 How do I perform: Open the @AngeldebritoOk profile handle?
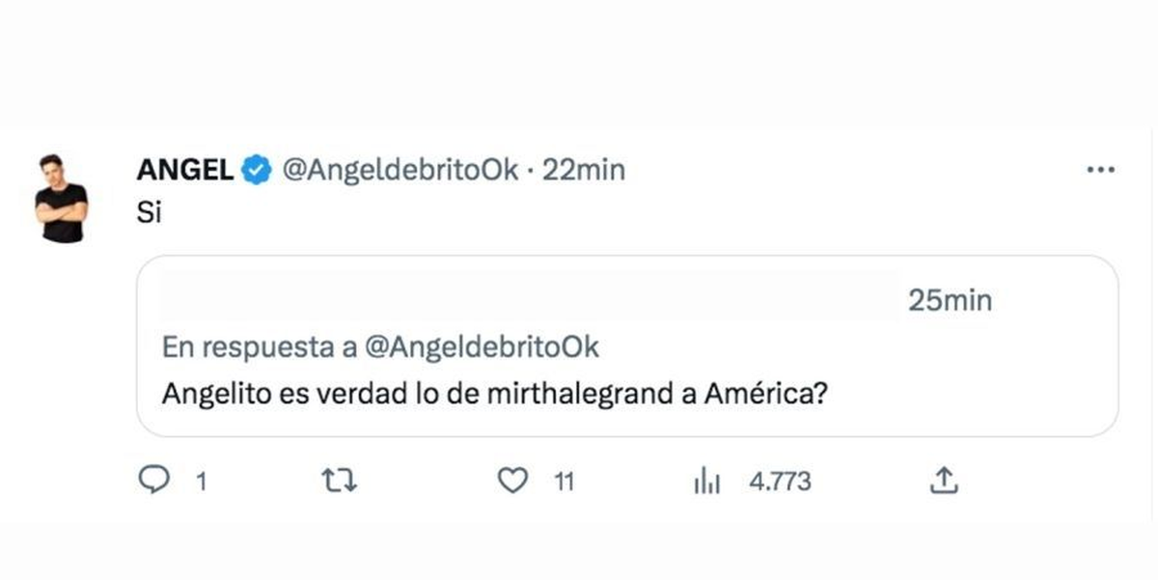tap(399, 169)
